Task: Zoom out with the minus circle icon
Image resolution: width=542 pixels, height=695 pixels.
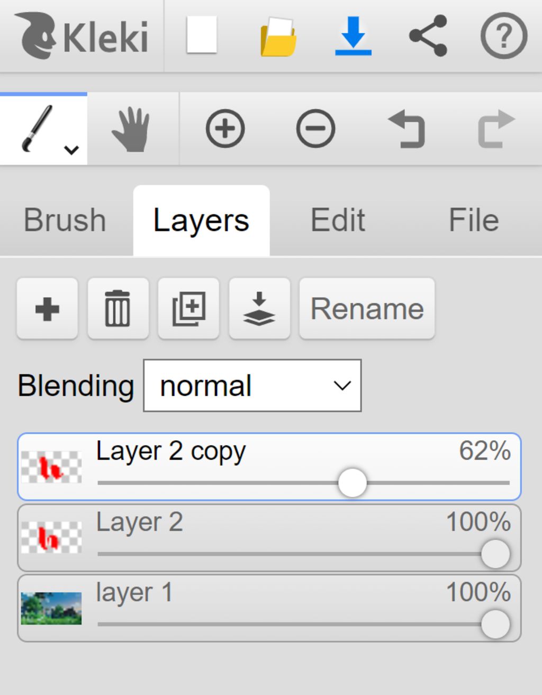Action: pos(315,129)
